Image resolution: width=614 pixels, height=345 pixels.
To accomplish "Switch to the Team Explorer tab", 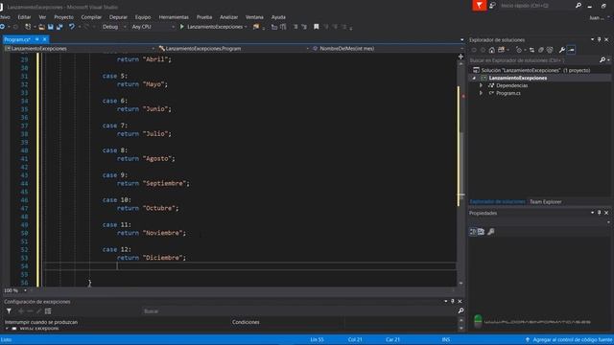I will coord(546,202).
